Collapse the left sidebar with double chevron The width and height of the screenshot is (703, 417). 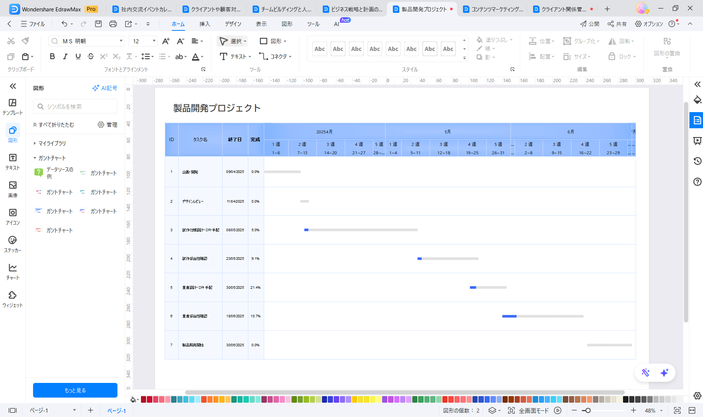coord(13,86)
